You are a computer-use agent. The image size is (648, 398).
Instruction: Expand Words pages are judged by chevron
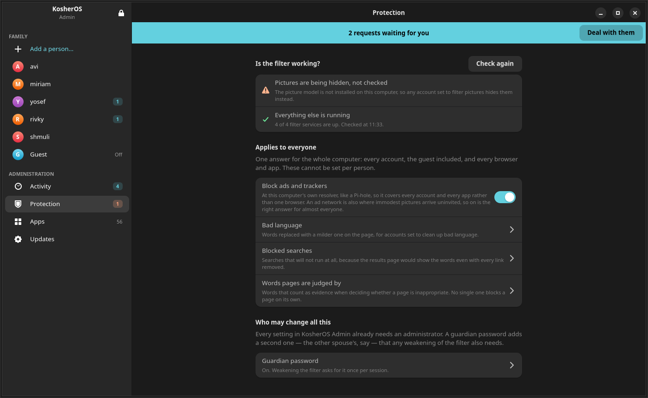click(511, 291)
